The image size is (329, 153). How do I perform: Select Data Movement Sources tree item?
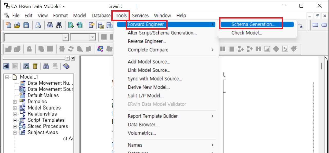[x=50, y=89]
